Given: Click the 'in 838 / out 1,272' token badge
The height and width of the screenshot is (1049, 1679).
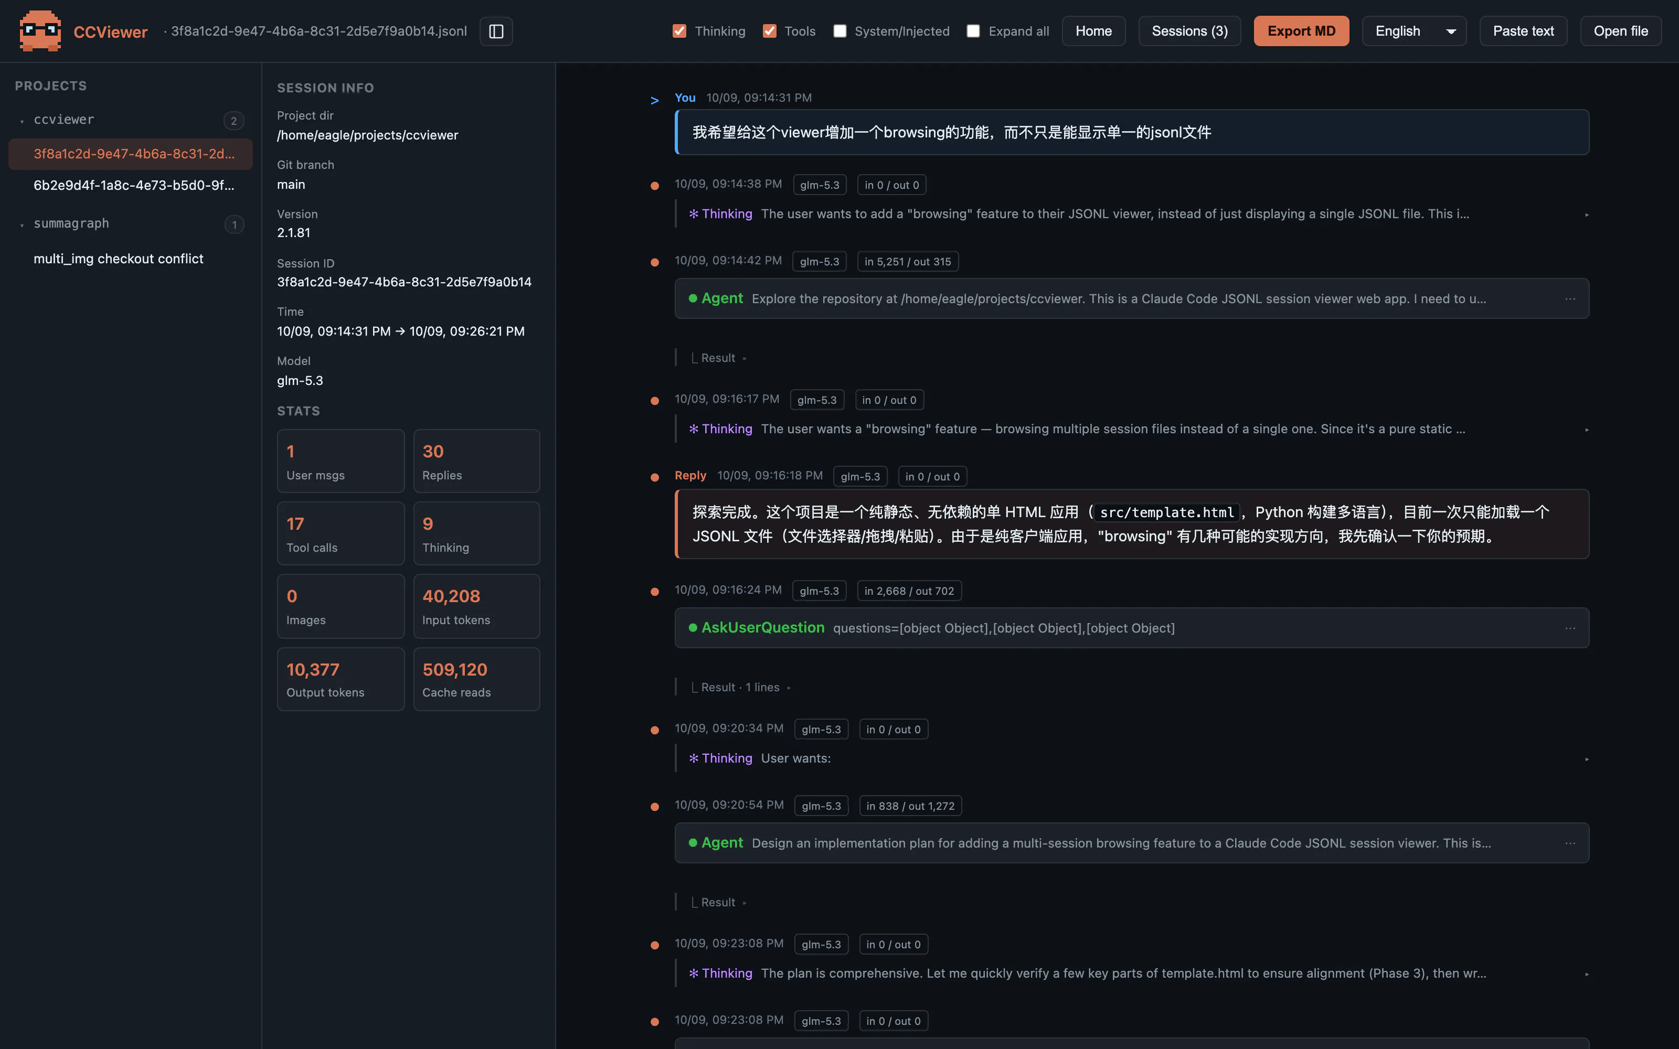Looking at the screenshot, I should (x=910, y=806).
